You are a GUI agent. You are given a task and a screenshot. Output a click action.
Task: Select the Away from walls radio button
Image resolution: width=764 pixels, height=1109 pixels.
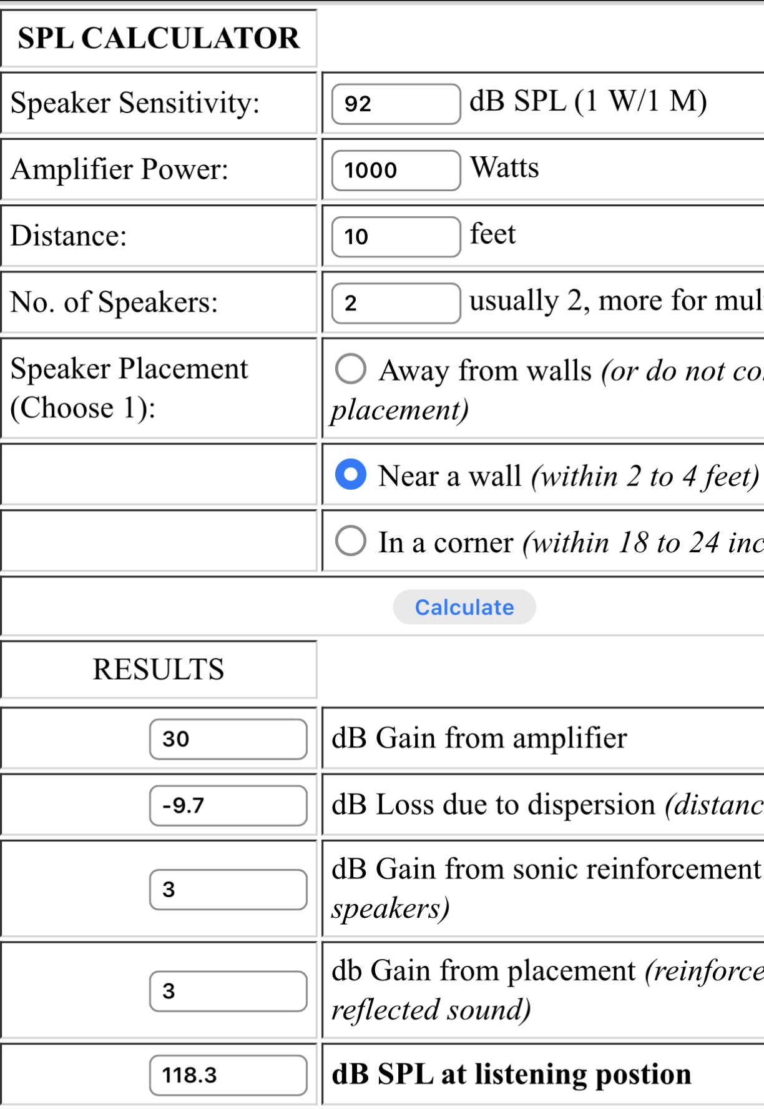point(351,369)
